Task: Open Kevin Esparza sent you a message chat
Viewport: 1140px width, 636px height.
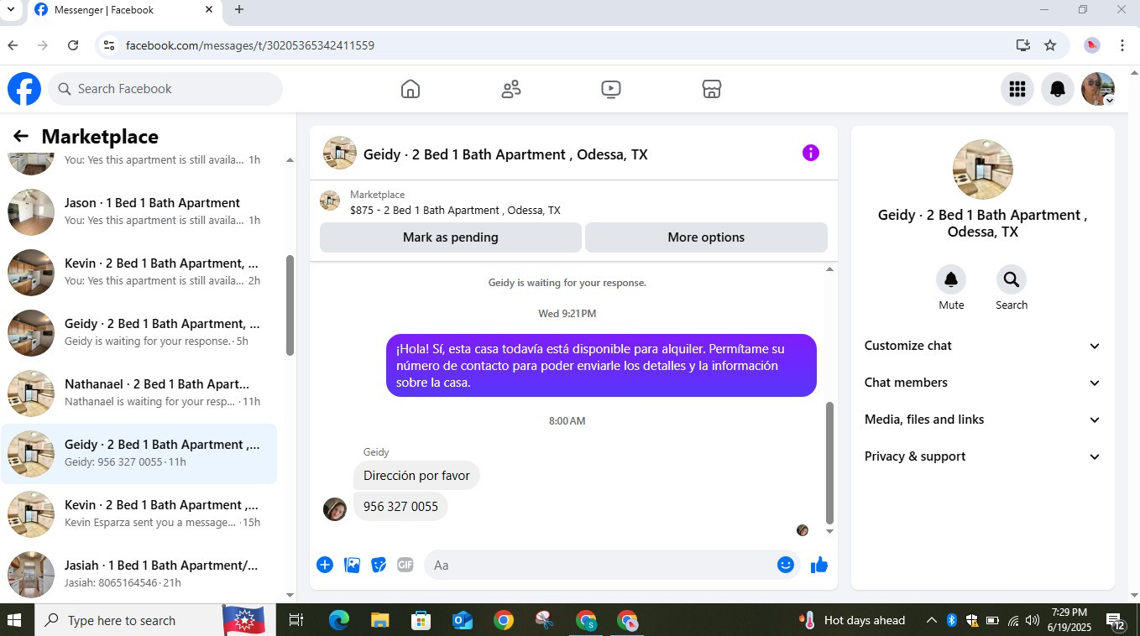Action: point(139,513)
